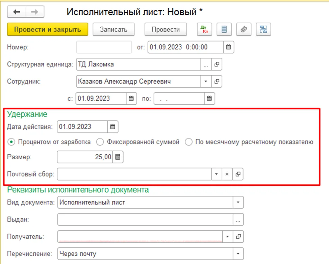Edit the Дата действия date field

[x=82, y=127]
